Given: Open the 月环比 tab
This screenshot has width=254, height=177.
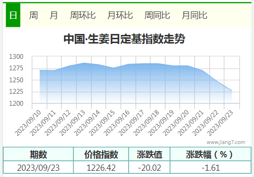Looking at the screenshot, I should [x=120, y=15].
